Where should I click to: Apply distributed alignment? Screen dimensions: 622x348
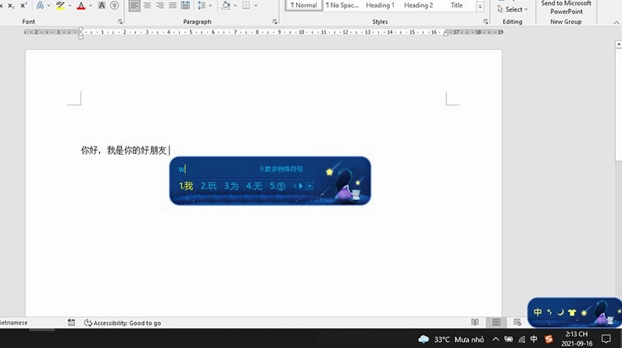[185, 5]
